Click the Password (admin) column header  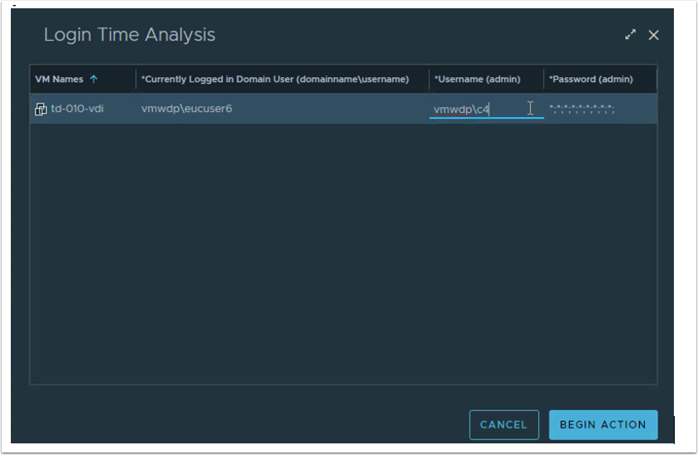point(591,80)
